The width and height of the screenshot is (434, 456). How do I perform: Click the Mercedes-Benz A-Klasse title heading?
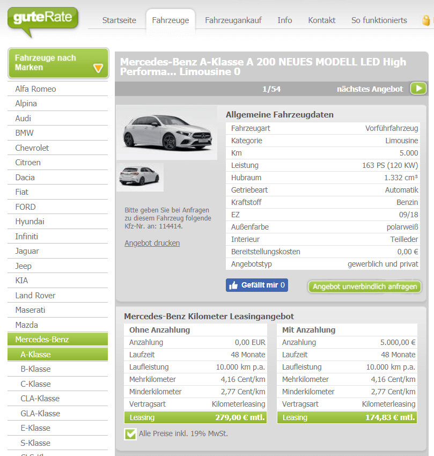(x=263, y=67)
